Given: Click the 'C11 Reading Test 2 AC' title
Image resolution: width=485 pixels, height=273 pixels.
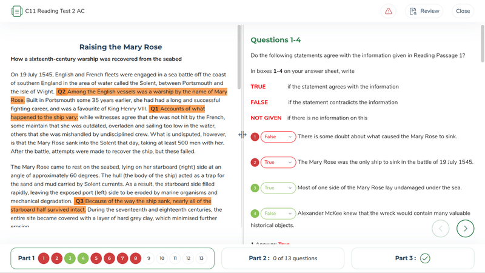Looking at the screenshot, I should coord(55,11).
